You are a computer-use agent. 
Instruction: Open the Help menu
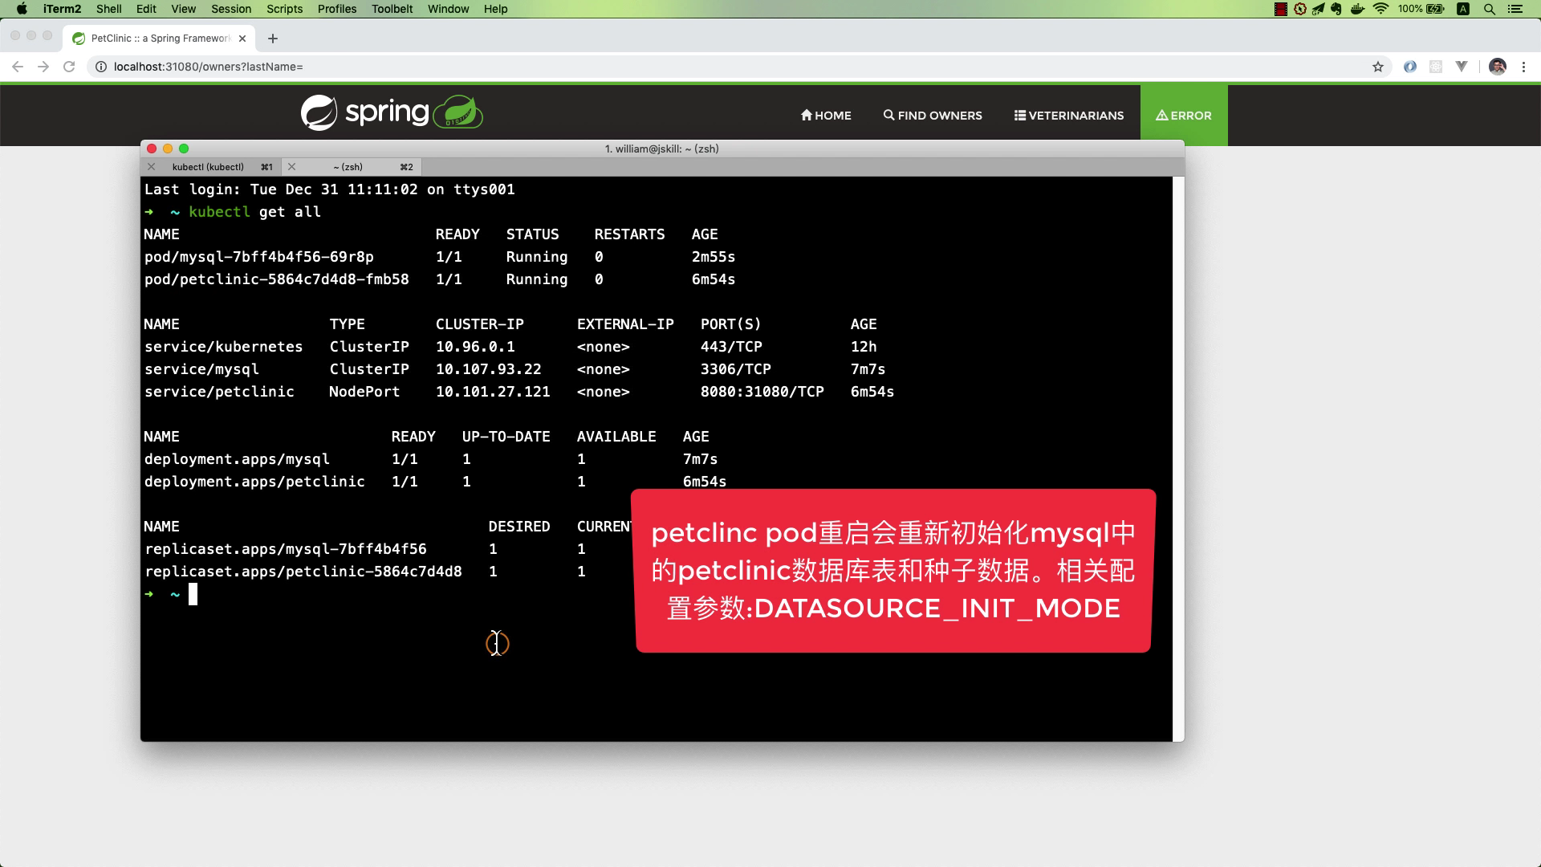(x=495, y=9)
